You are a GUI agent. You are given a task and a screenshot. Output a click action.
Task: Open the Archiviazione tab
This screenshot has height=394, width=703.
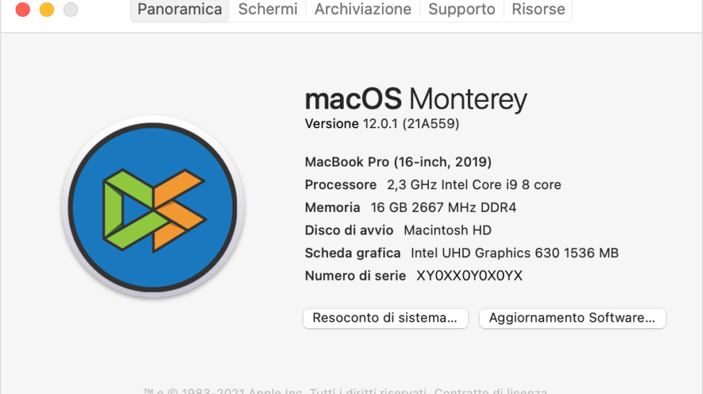click(363, 9)
